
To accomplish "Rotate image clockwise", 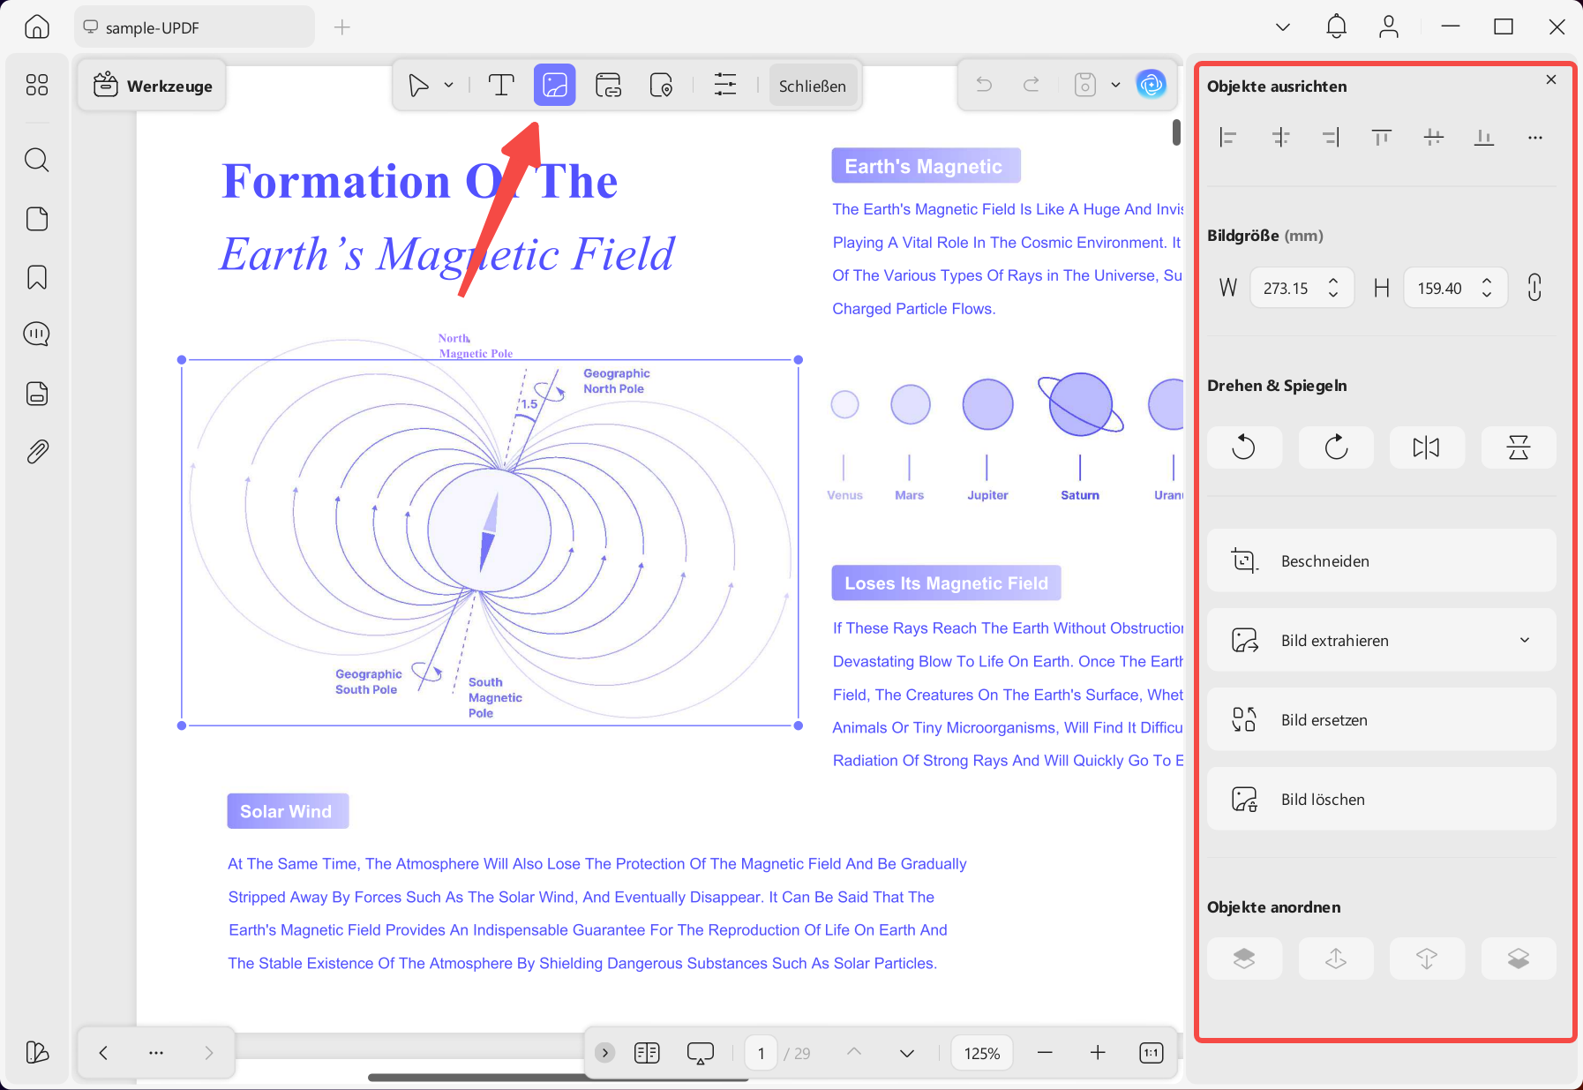I will coord(1336,447).
